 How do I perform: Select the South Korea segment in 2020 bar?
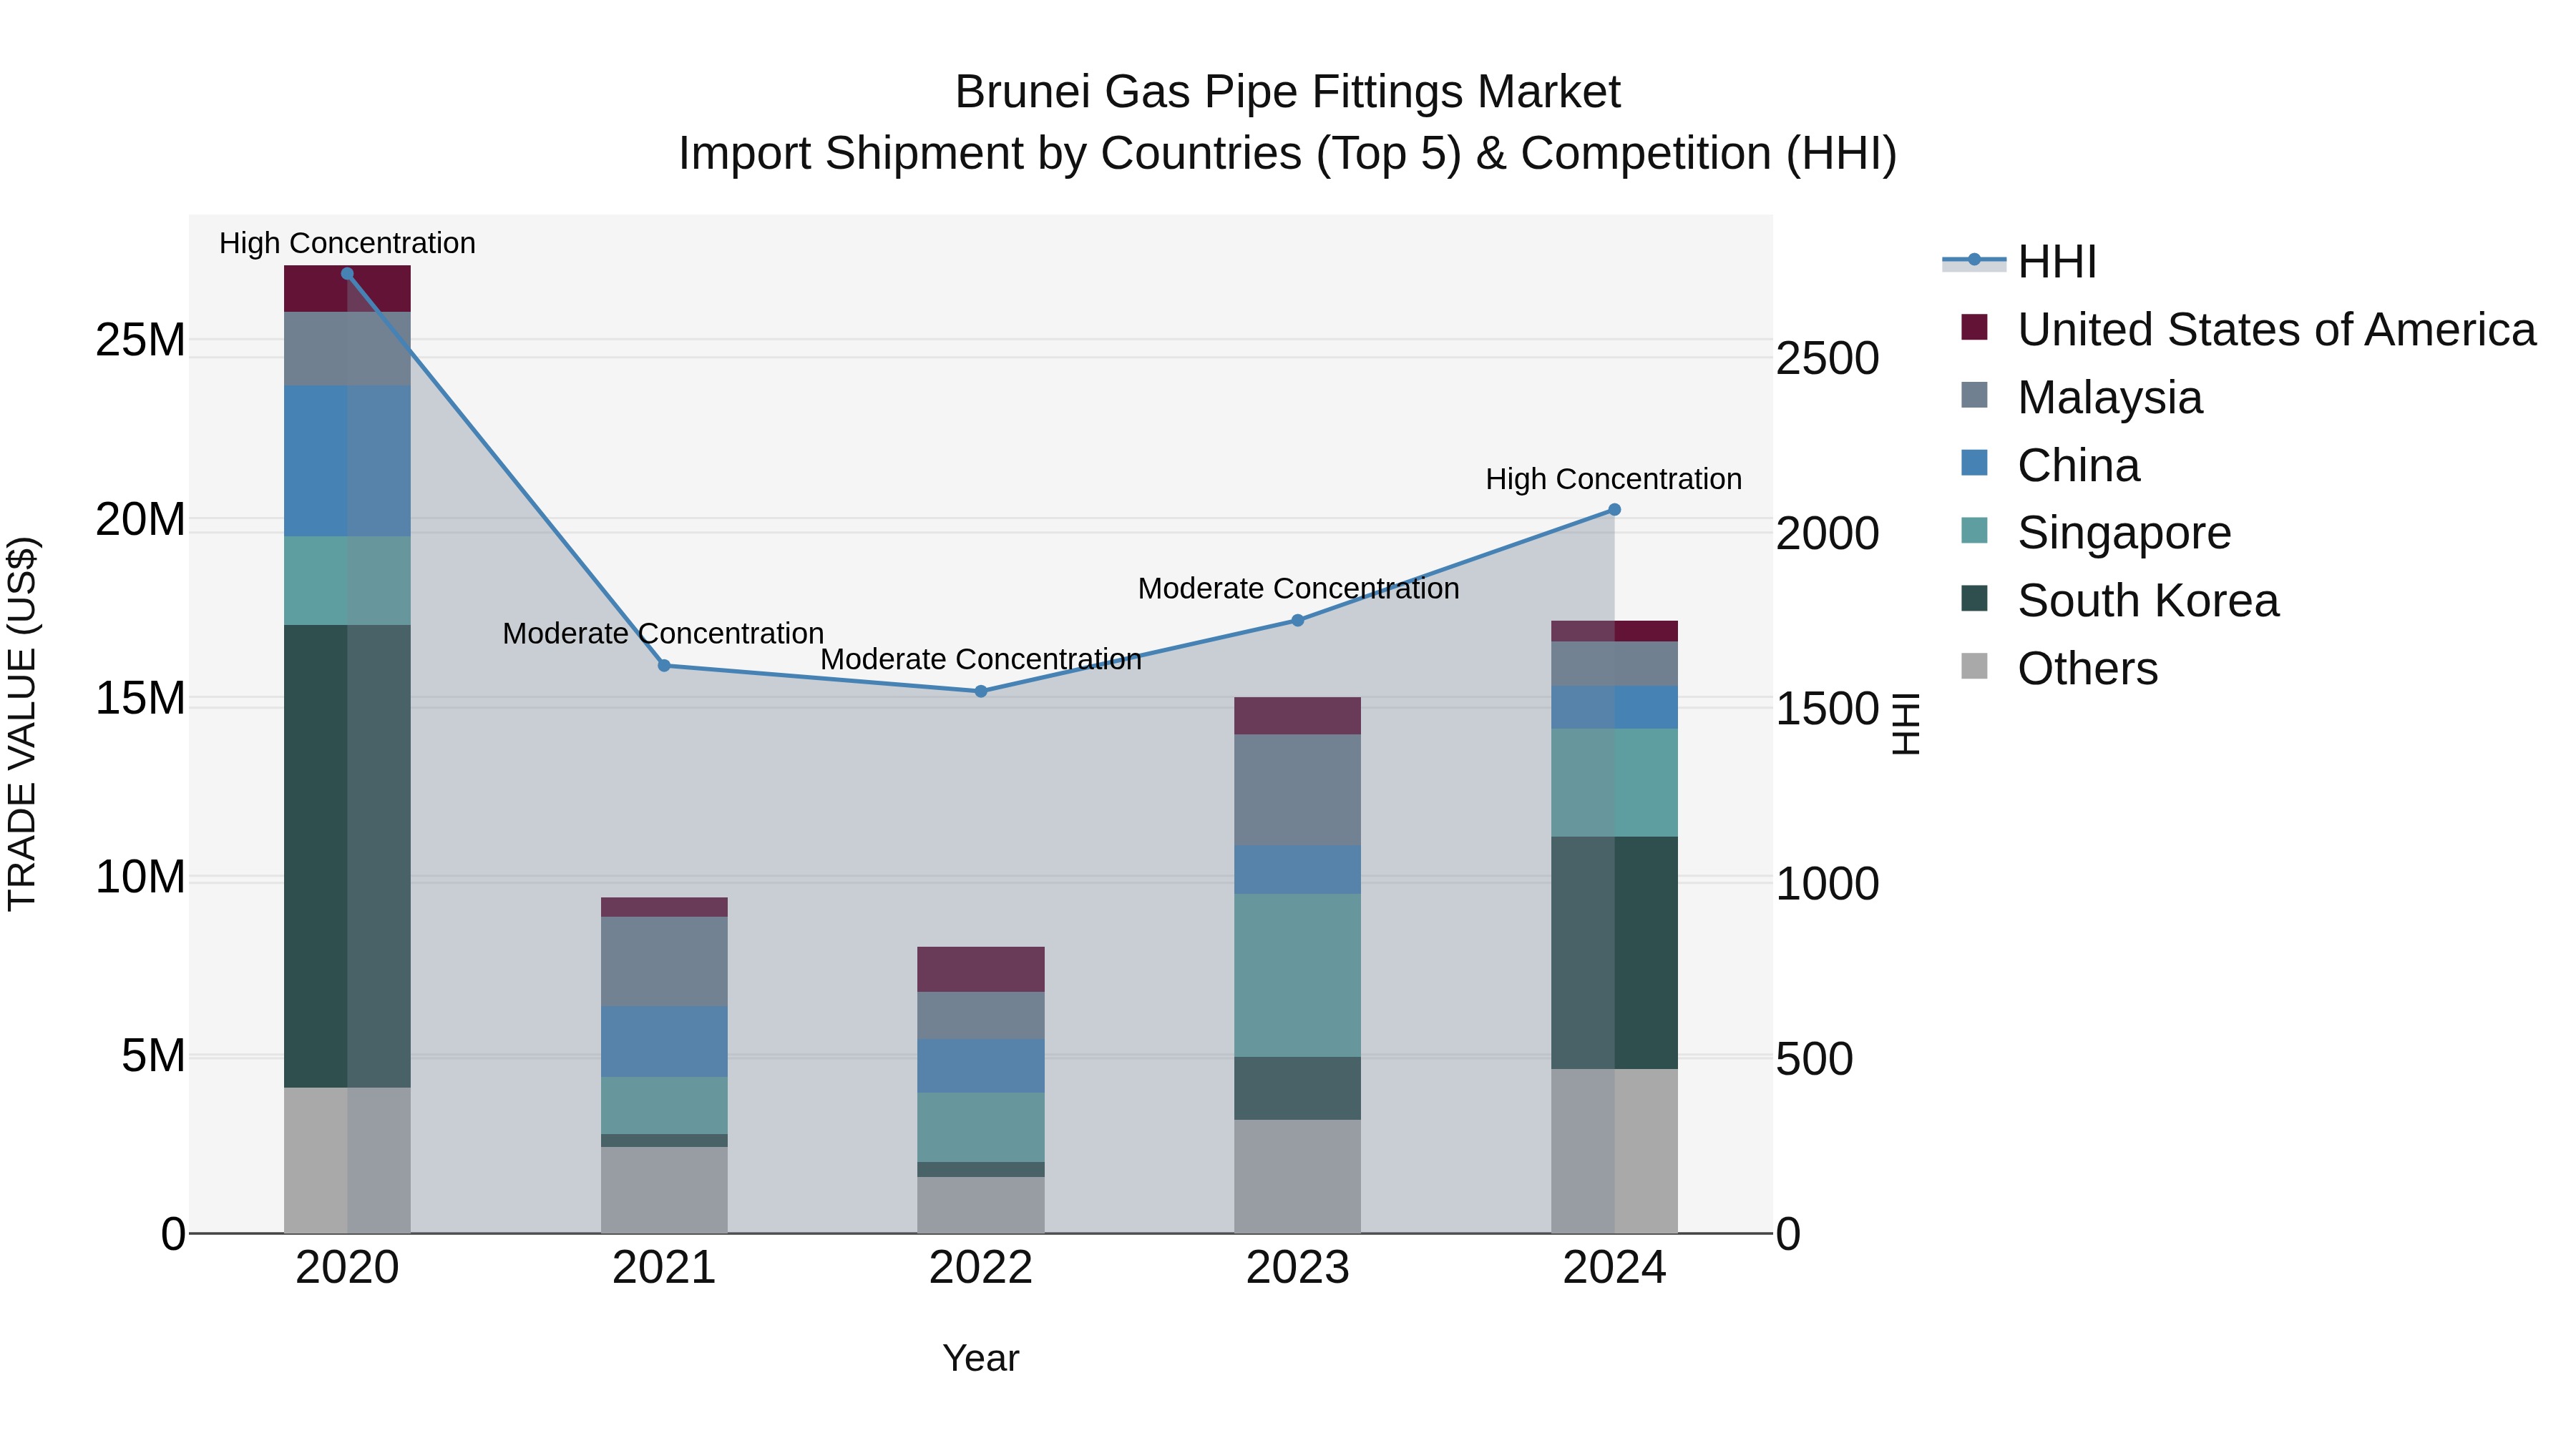tap(347, 857)
